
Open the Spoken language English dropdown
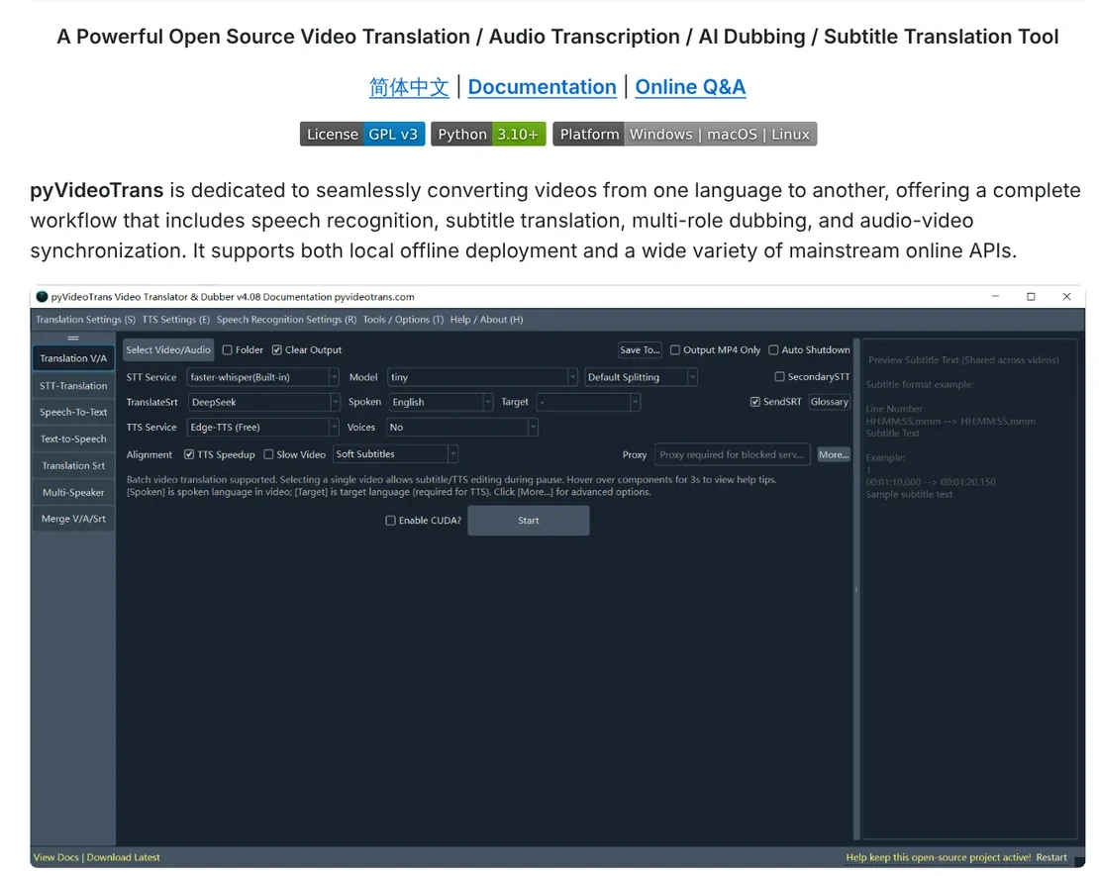click(441, 402)
